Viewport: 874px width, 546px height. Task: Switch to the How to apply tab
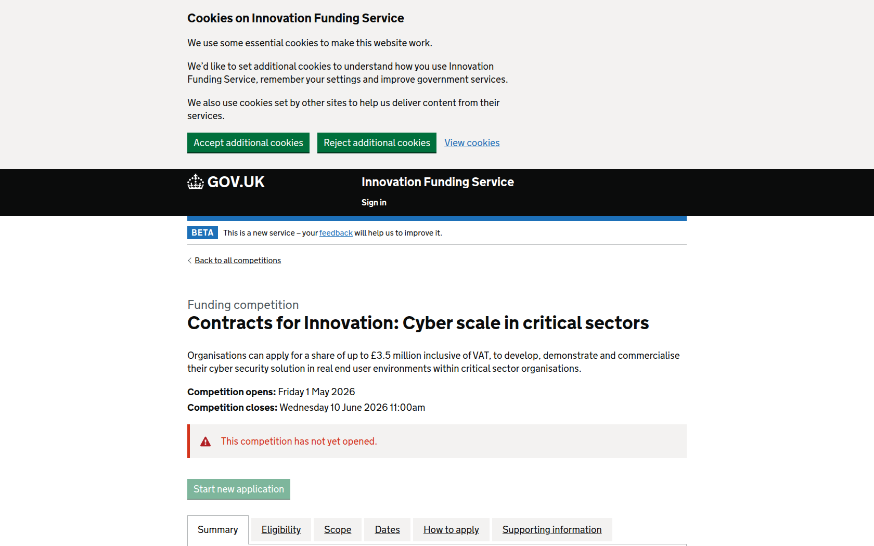pos(451,530)
